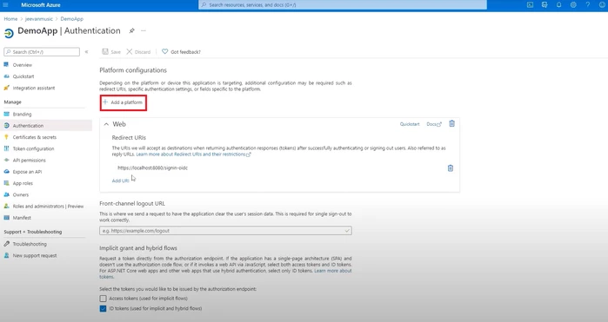
Task: Go to the Home breadcrumb
Action: pyautogui.click(x=10, y=18)
